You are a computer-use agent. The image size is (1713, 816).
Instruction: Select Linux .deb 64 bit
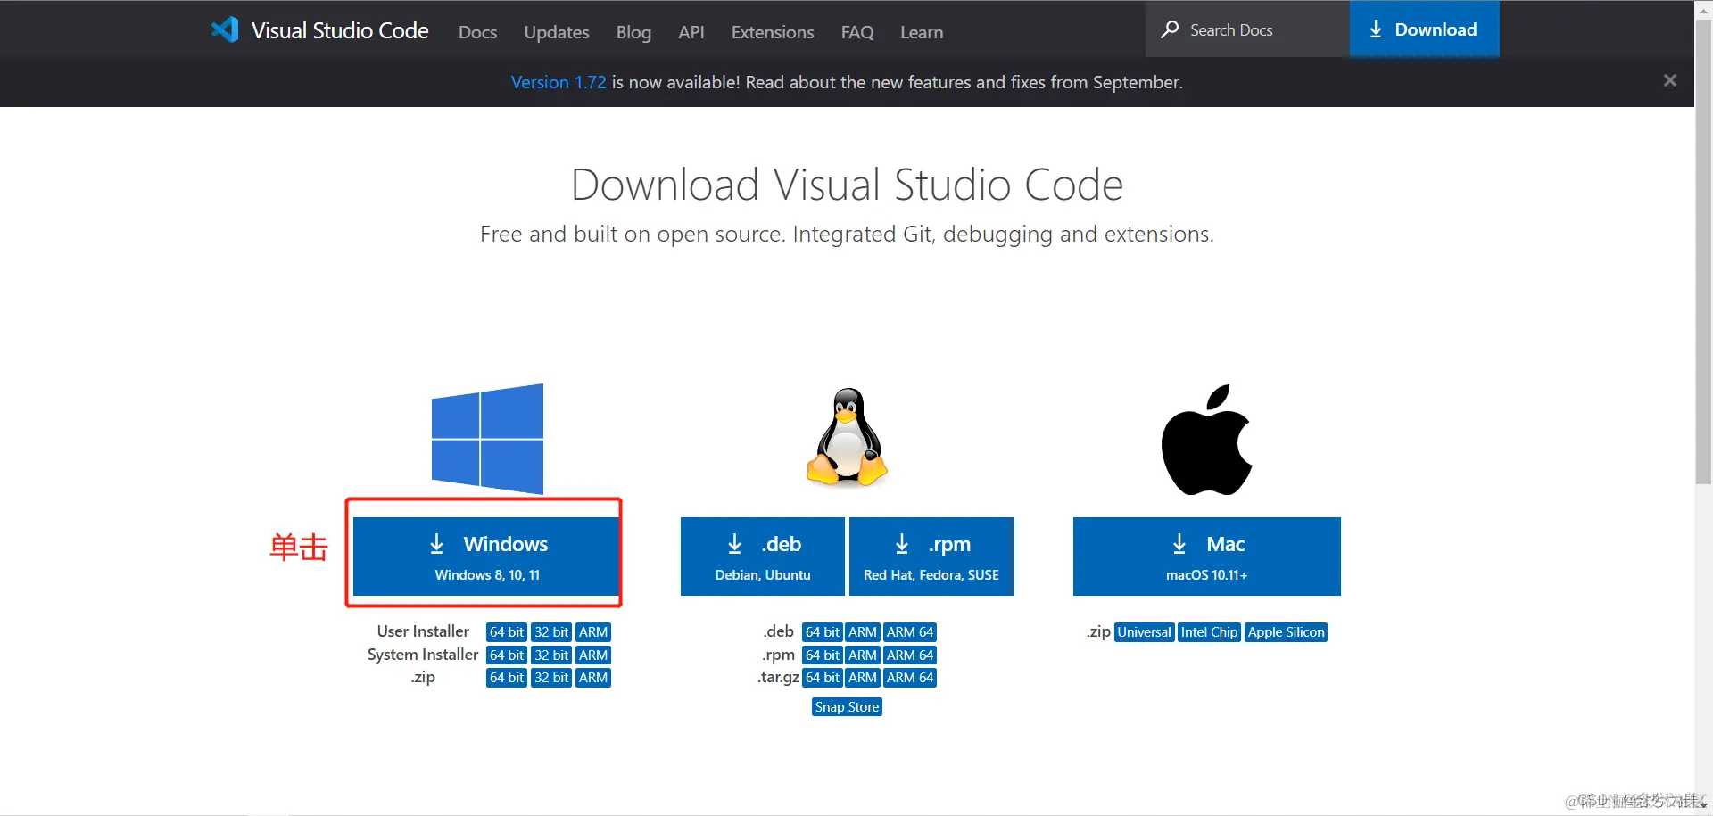(823, 632)
